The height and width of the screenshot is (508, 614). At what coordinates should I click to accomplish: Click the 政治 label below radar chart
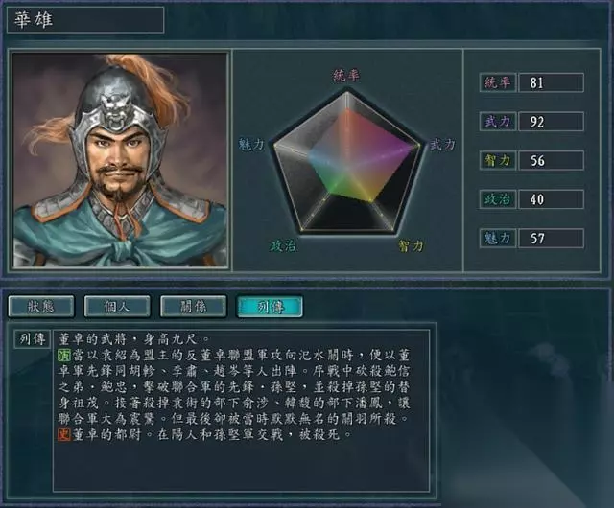pos(282,245)
